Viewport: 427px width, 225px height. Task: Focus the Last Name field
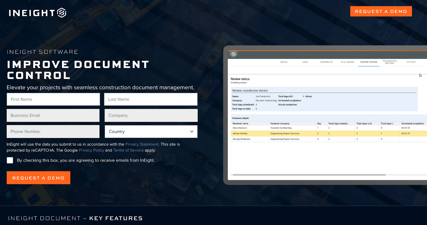pos(151,99)
